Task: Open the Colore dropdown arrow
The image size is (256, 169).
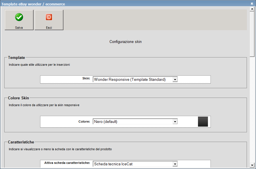Action: [175, 122]
